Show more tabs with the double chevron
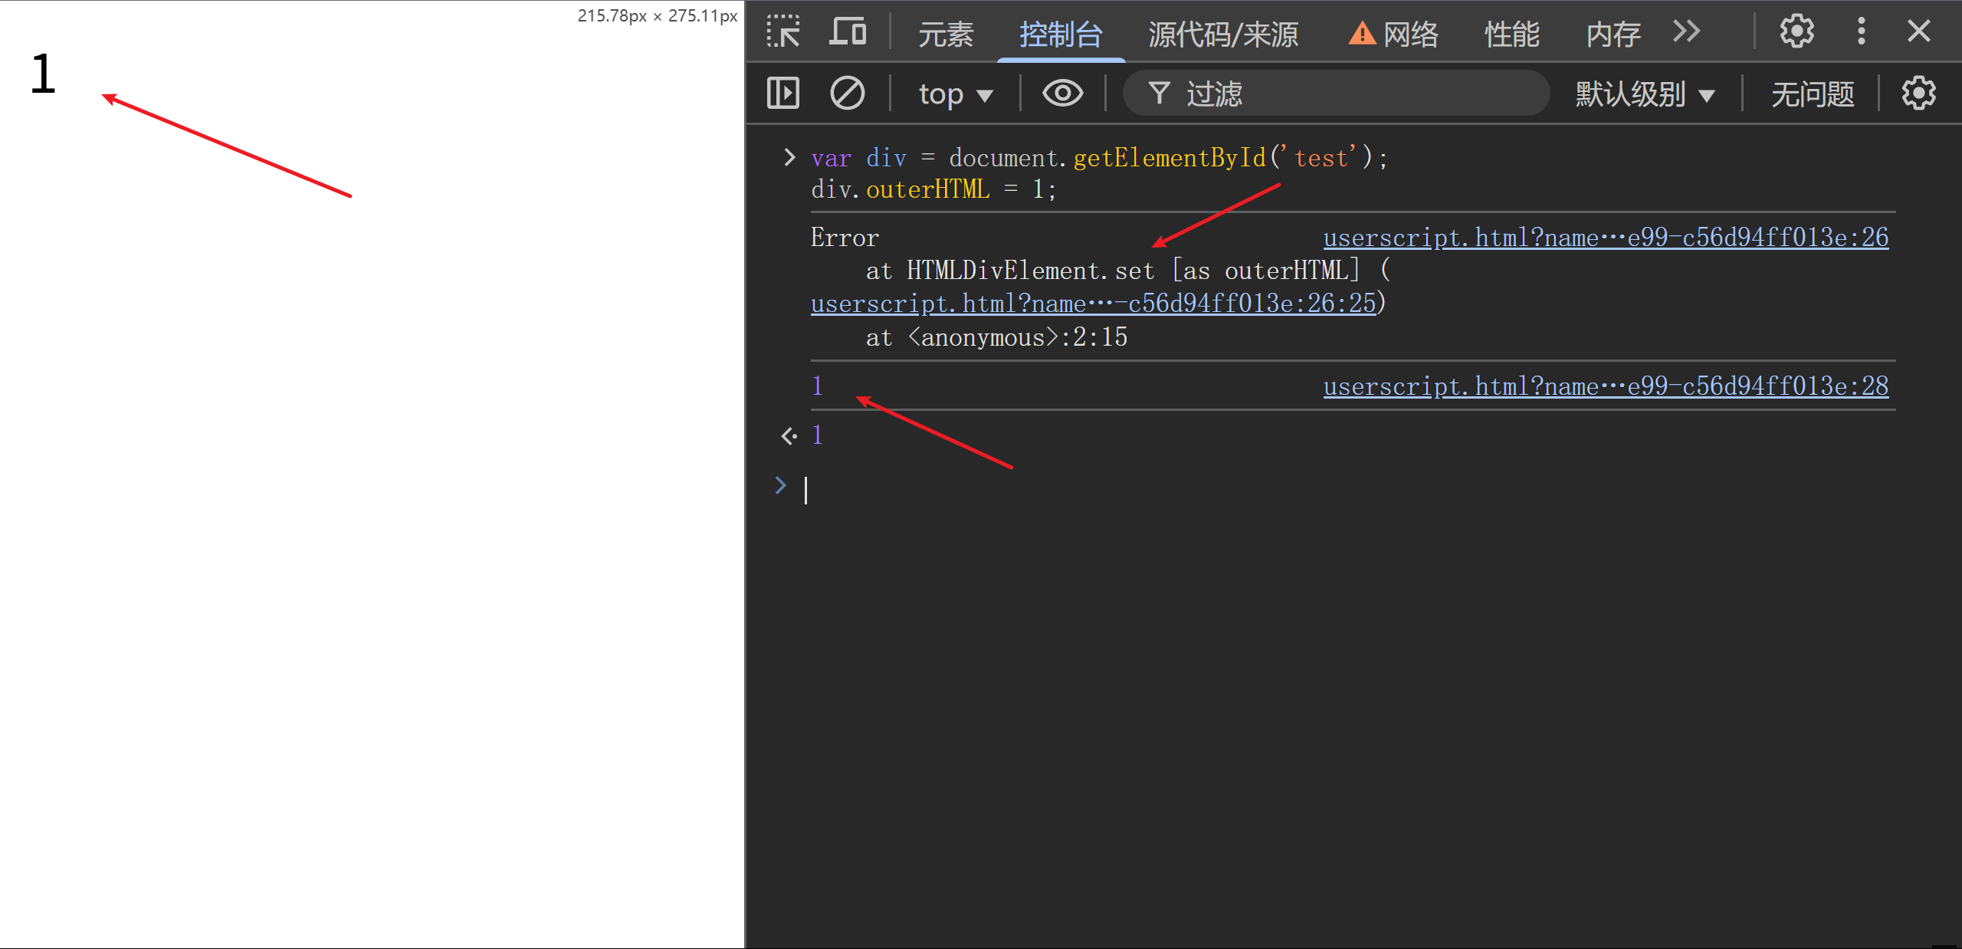1962x949 pixels. coord(1686,32)
